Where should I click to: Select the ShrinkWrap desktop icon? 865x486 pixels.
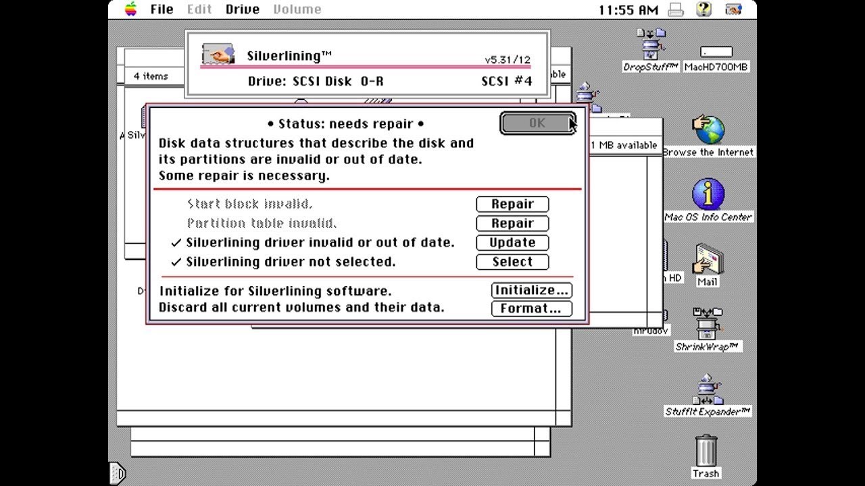[x=708, y=329]
